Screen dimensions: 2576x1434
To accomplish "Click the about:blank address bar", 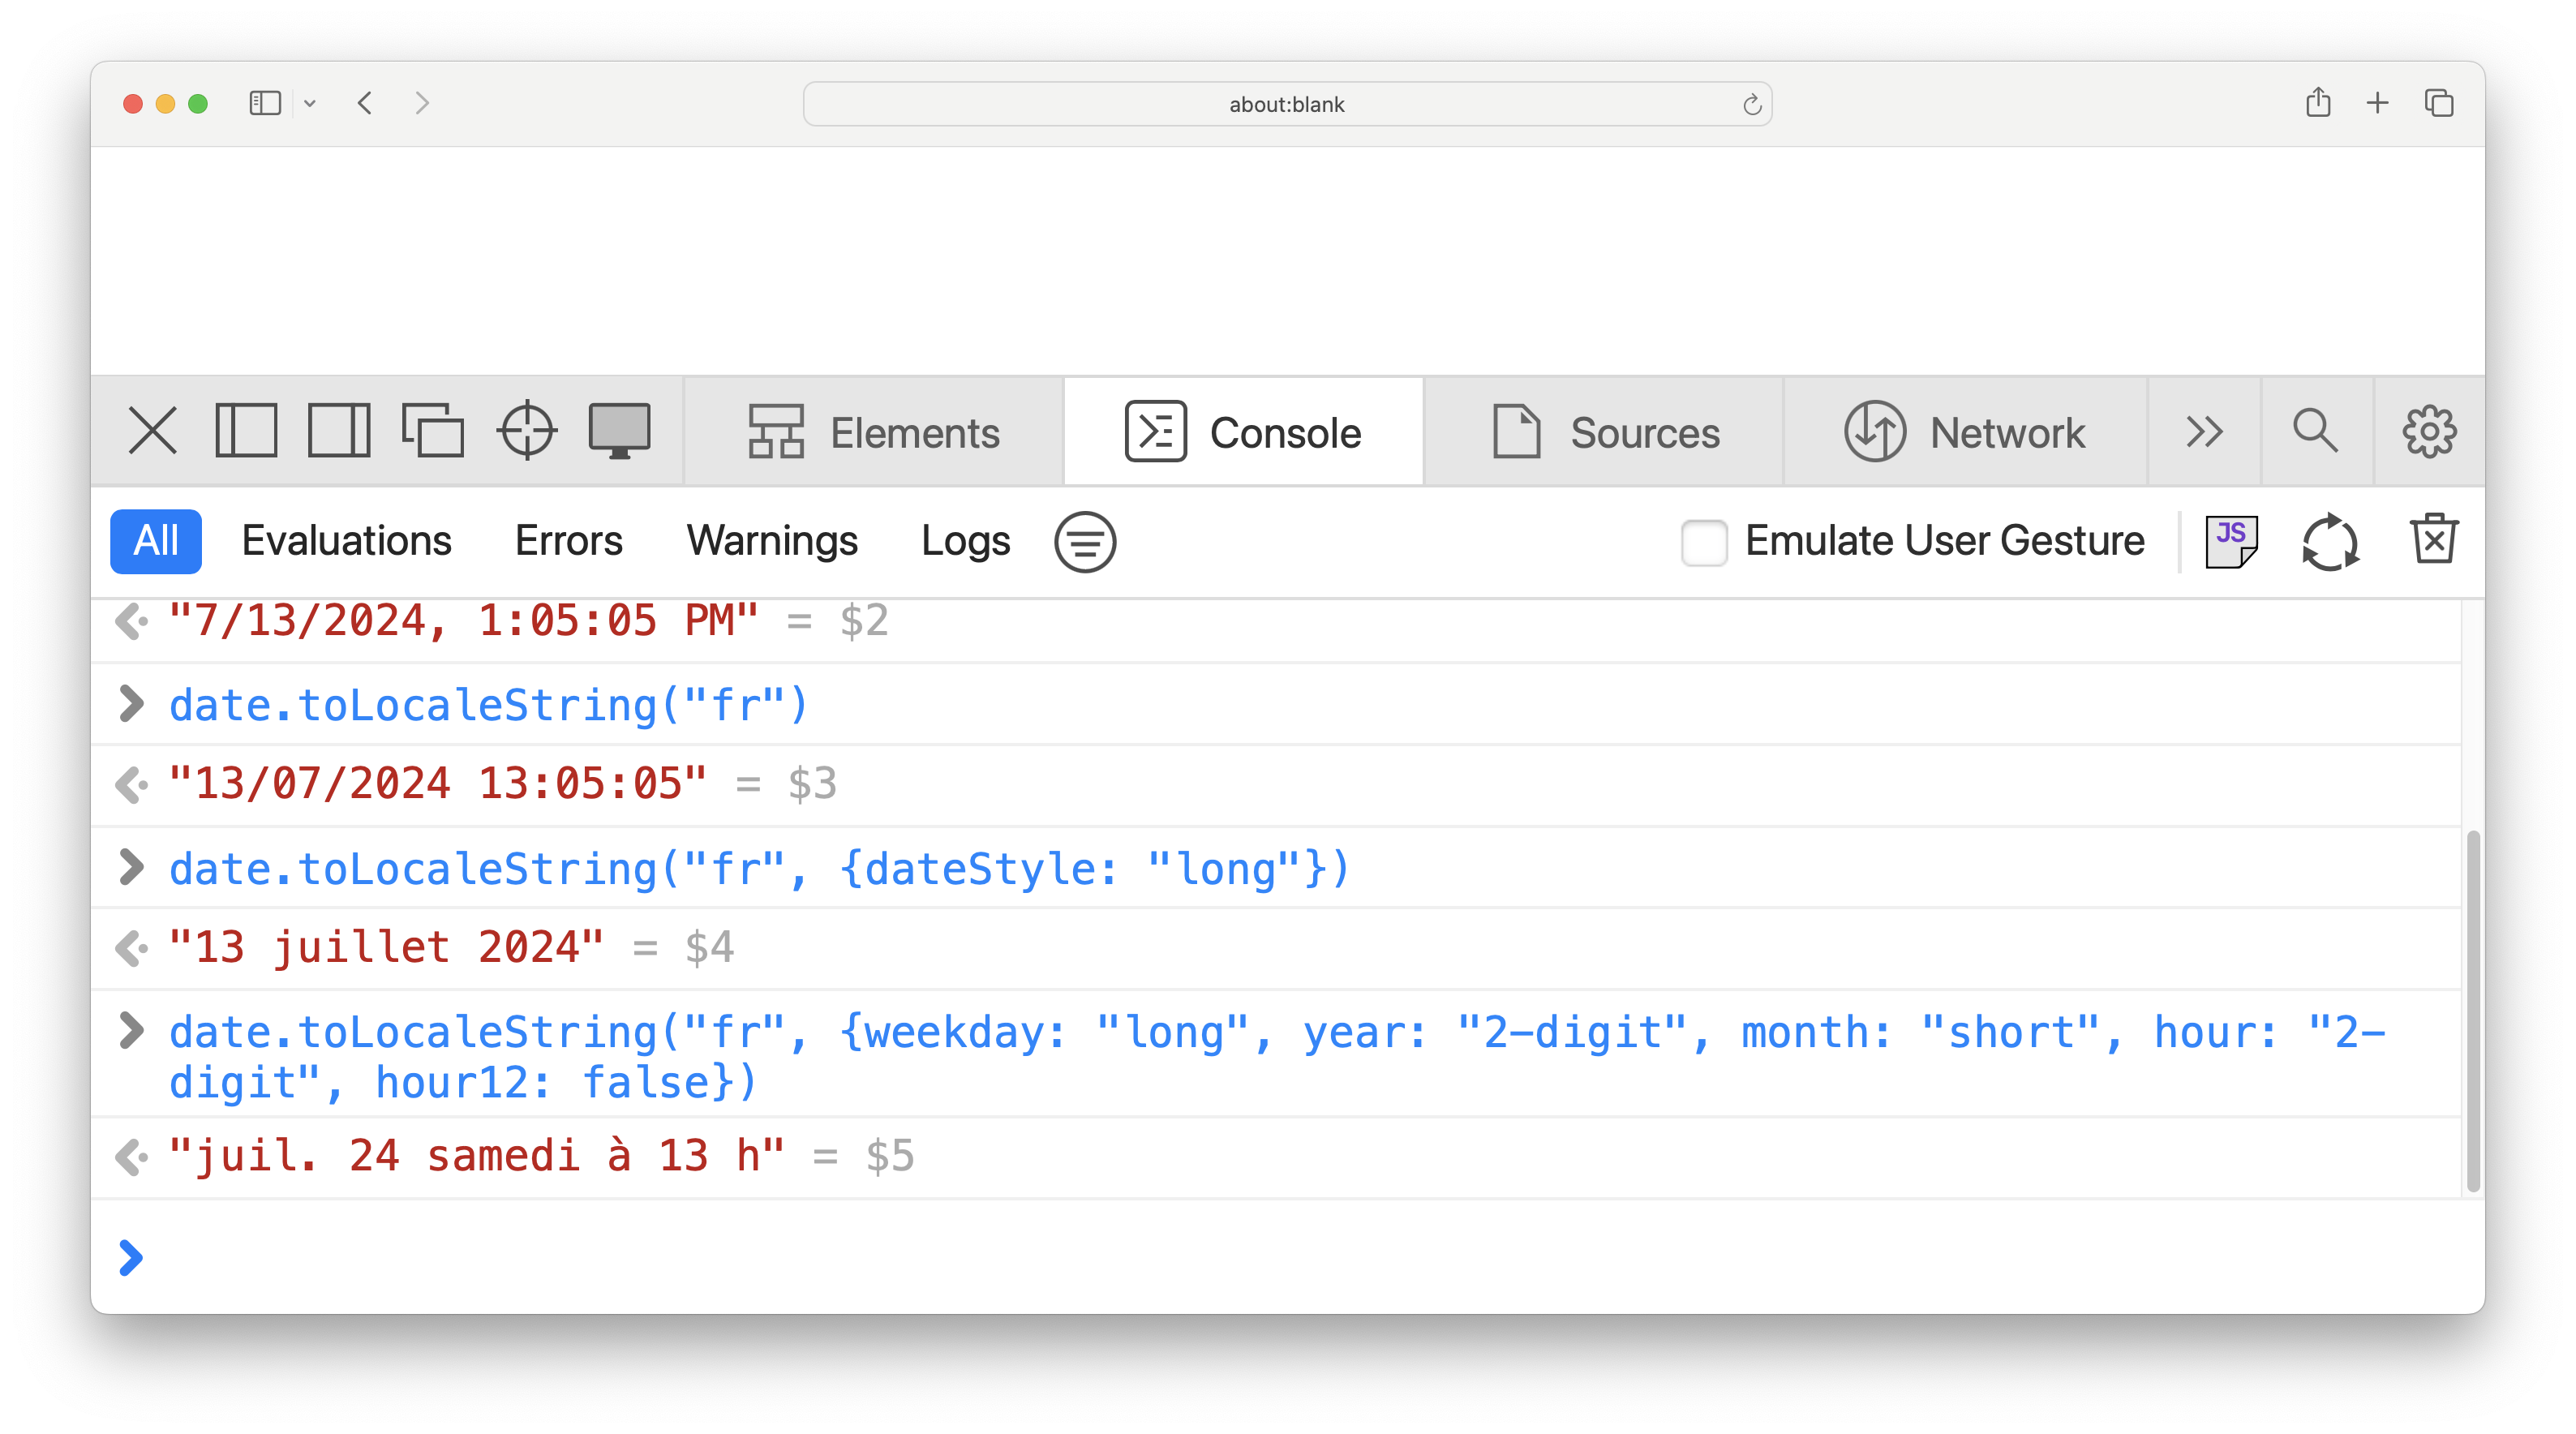I will pyautogui.click(x=1287, y=104).
